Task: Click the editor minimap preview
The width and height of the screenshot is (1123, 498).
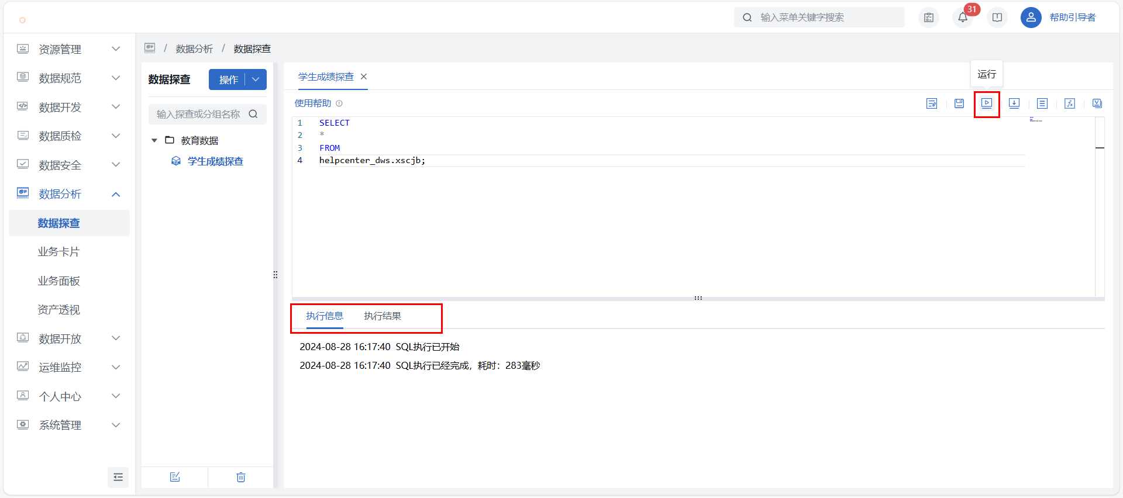Action: click(x=1036, y=119)
